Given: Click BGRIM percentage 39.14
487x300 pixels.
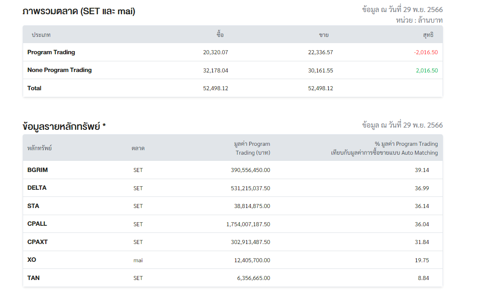Looking at the screenshot, I should tap(422, 170).
